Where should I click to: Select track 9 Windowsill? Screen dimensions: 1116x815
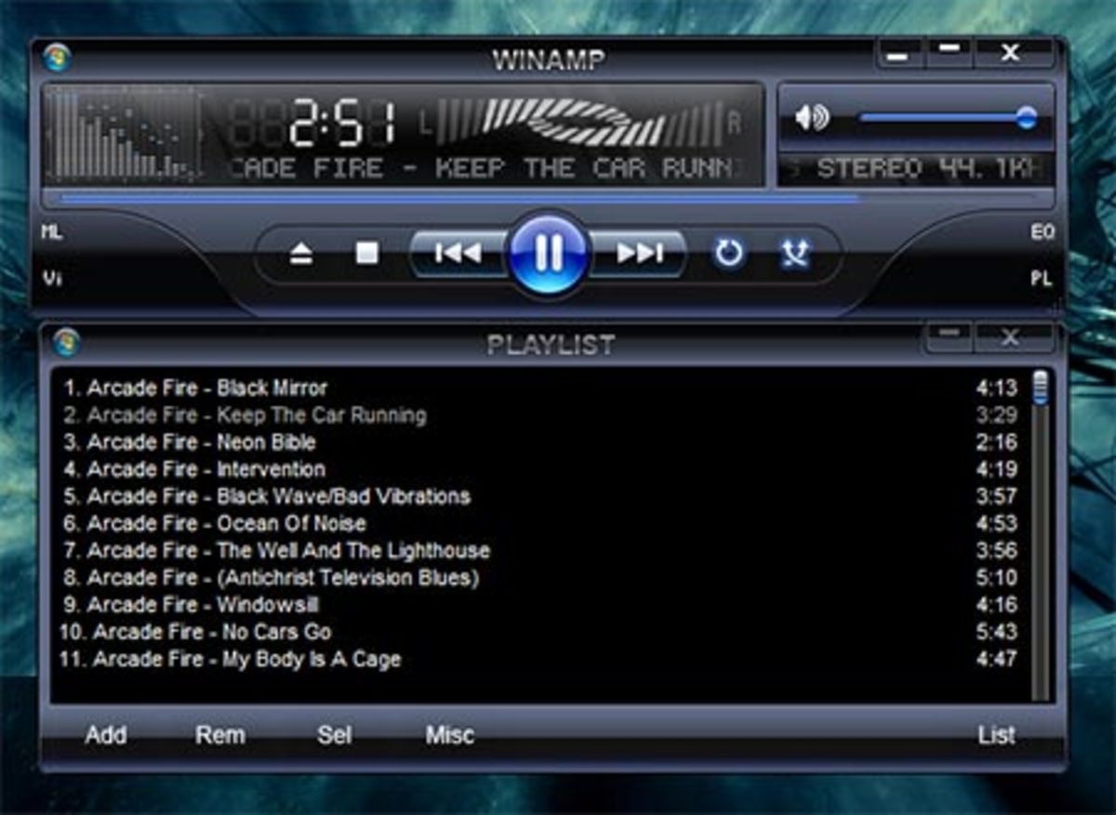(x=540, y=605)
